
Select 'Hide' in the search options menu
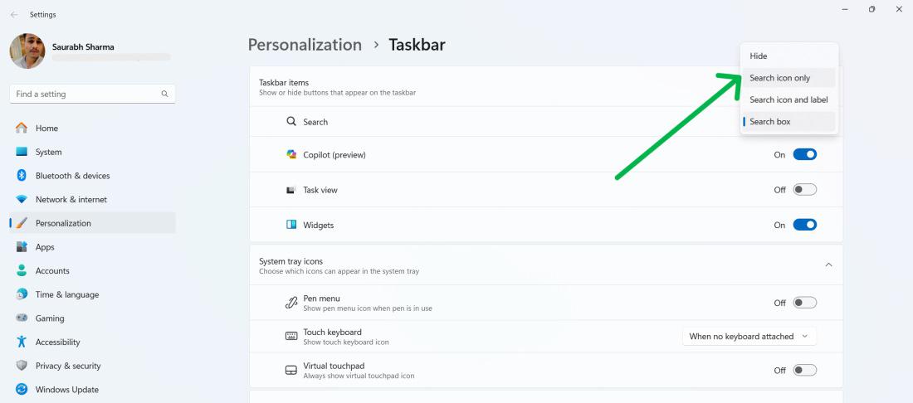(759, 56)
